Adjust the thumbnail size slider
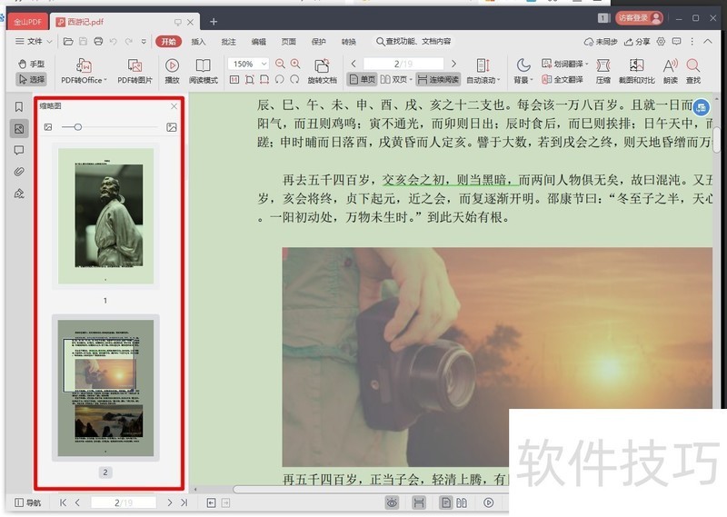The width and height of the screenshot is (727, 517). [78, 127]
